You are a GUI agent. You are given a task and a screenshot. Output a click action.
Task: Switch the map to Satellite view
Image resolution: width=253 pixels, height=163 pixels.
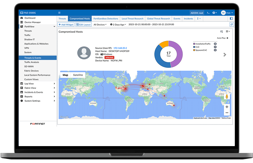[78, 75]
